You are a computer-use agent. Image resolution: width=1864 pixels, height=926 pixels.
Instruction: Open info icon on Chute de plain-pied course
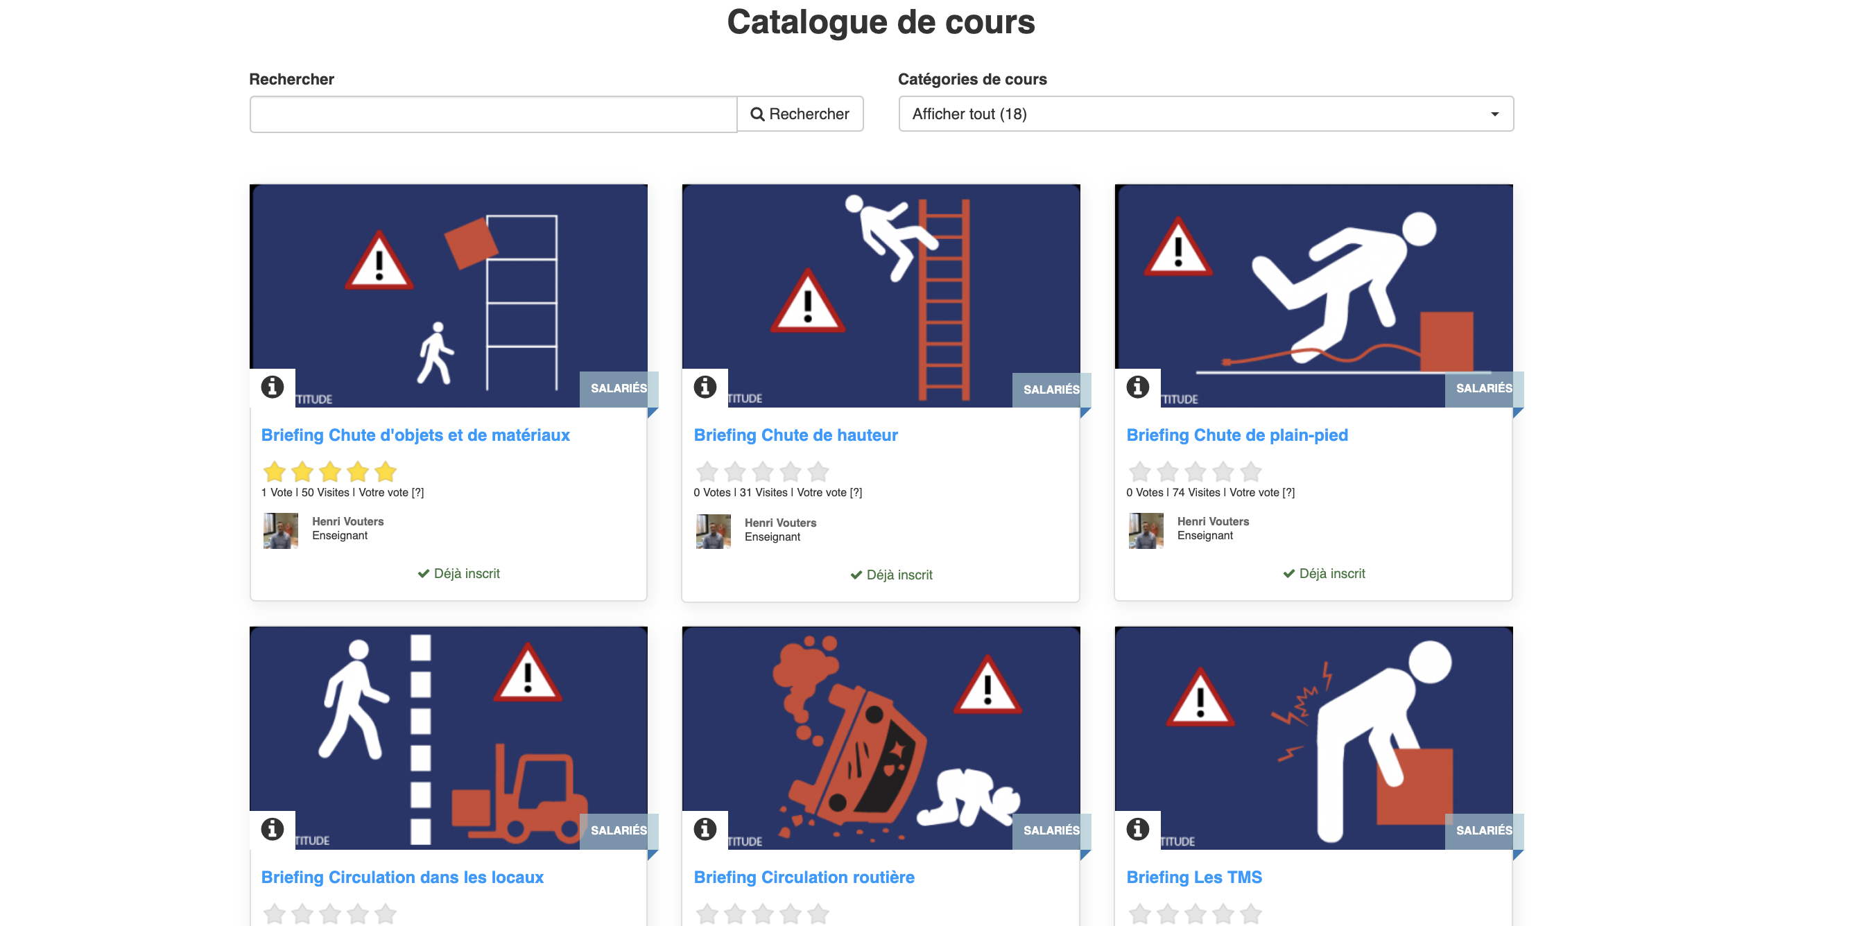coord(1137,387)
